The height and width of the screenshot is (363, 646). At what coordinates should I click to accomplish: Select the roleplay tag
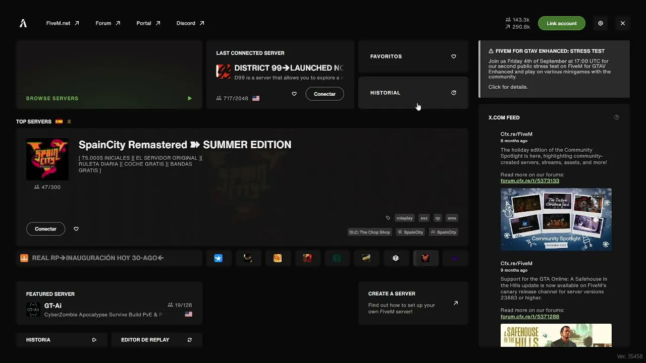[x=405, y=218]
